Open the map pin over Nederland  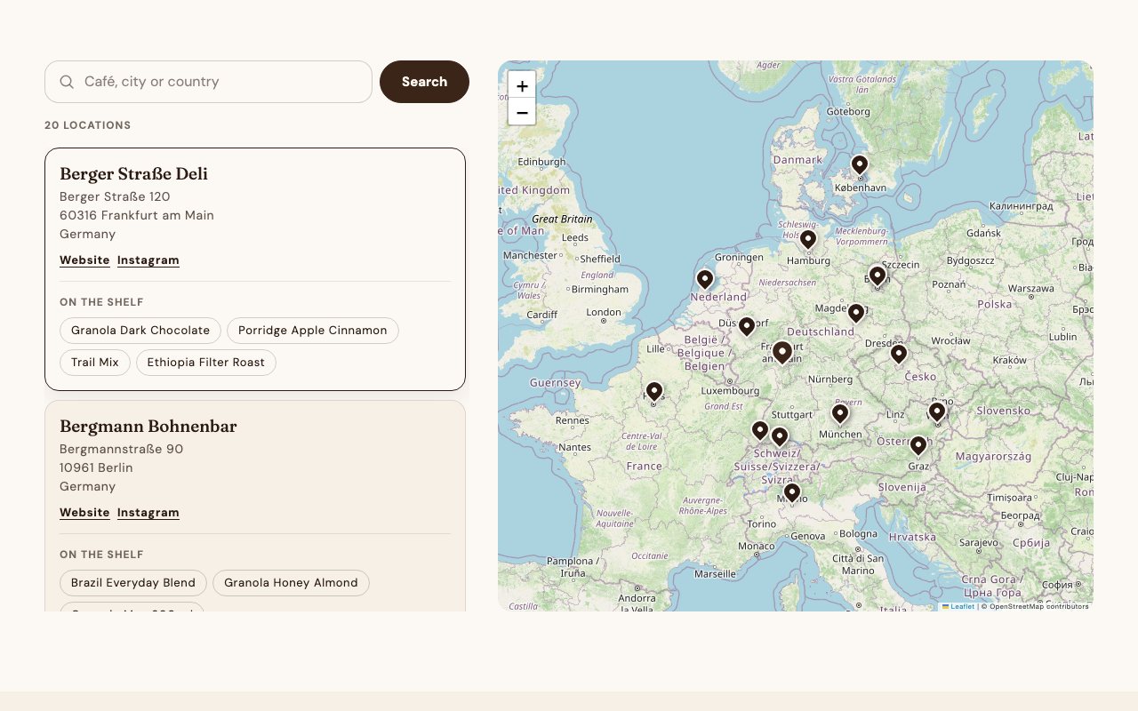pyautogui.click(x=705, y=280)
